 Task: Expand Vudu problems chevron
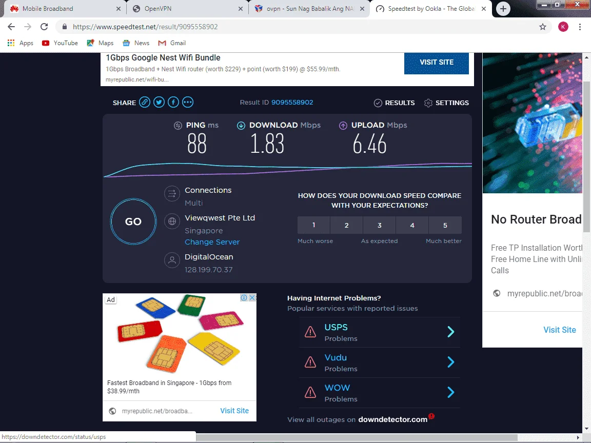[x=451, y=362]
